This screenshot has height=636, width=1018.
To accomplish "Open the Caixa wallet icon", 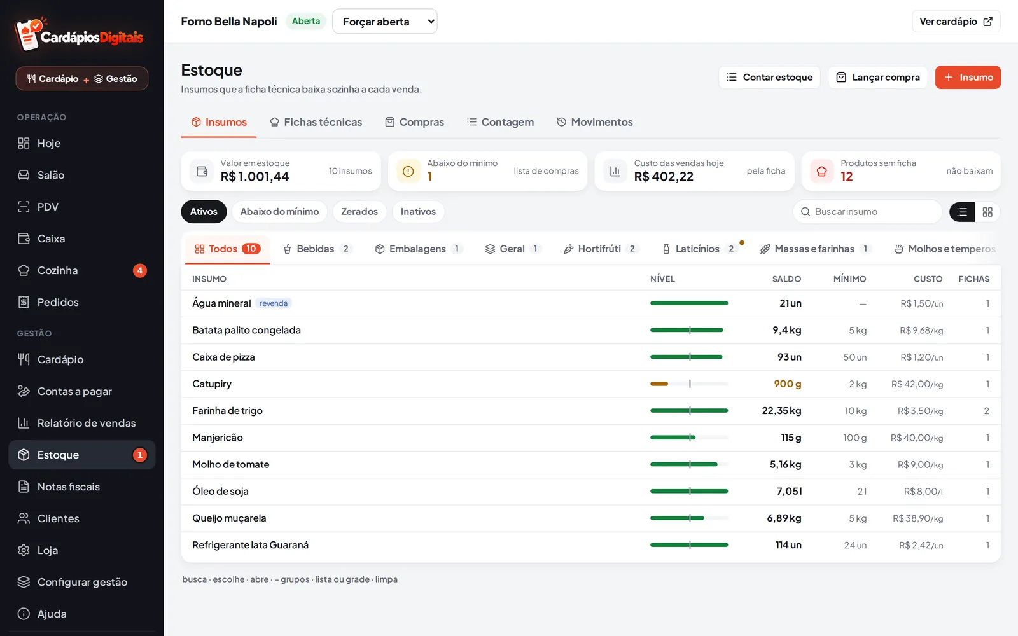I will click(x=24, y=238).
